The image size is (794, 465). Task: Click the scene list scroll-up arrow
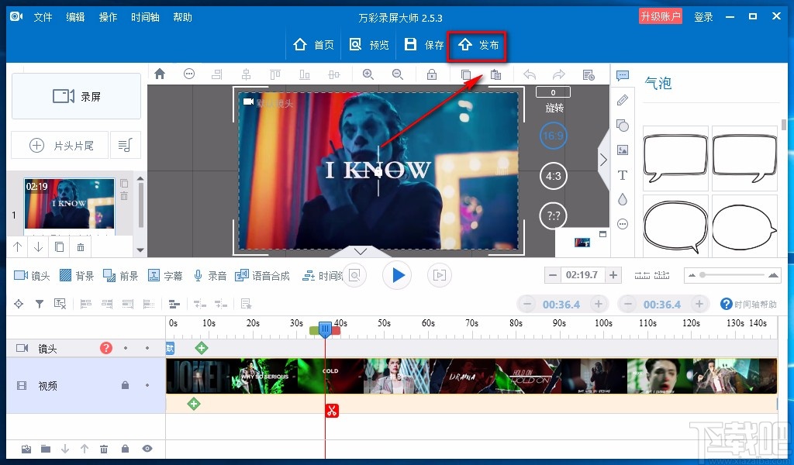[x=140, y=178]
